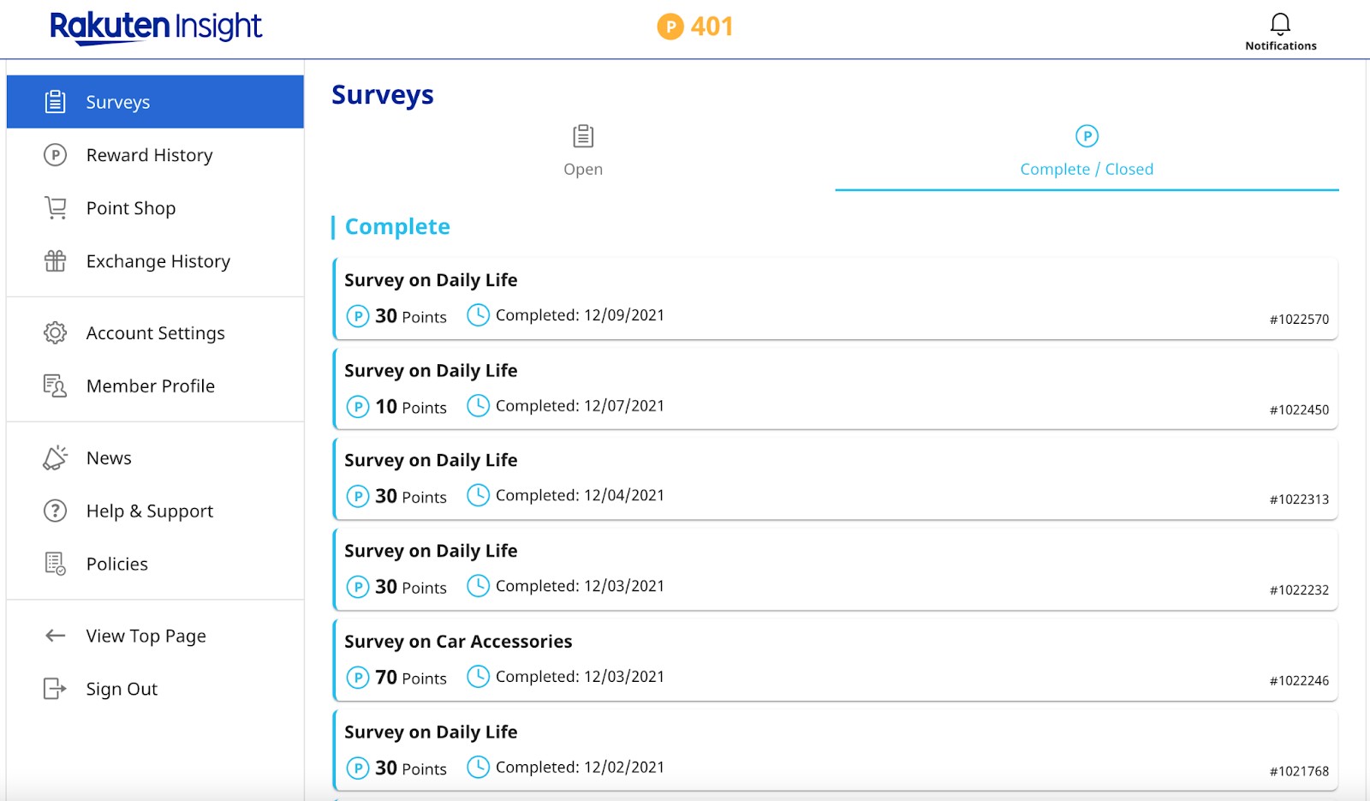The image size is (1370, 801).
Task: Switch to the Open tab
Action: (x=583, y=152)
